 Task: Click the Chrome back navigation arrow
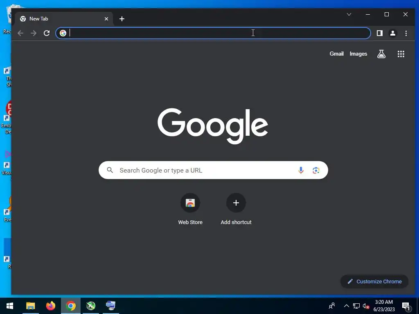click(x=20, y=33)
